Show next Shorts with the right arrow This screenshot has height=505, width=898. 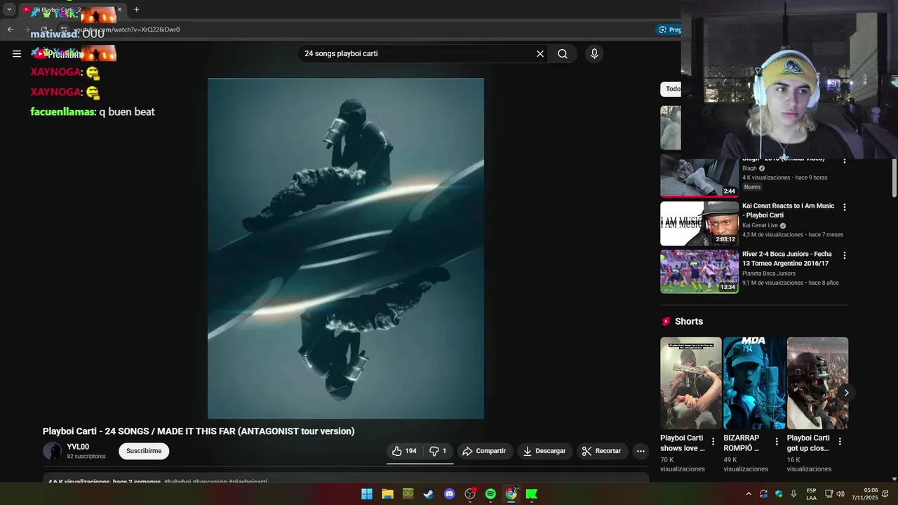[846, 393]
